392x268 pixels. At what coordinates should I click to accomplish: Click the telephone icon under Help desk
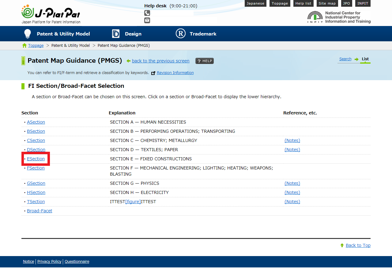pos(147,13)
